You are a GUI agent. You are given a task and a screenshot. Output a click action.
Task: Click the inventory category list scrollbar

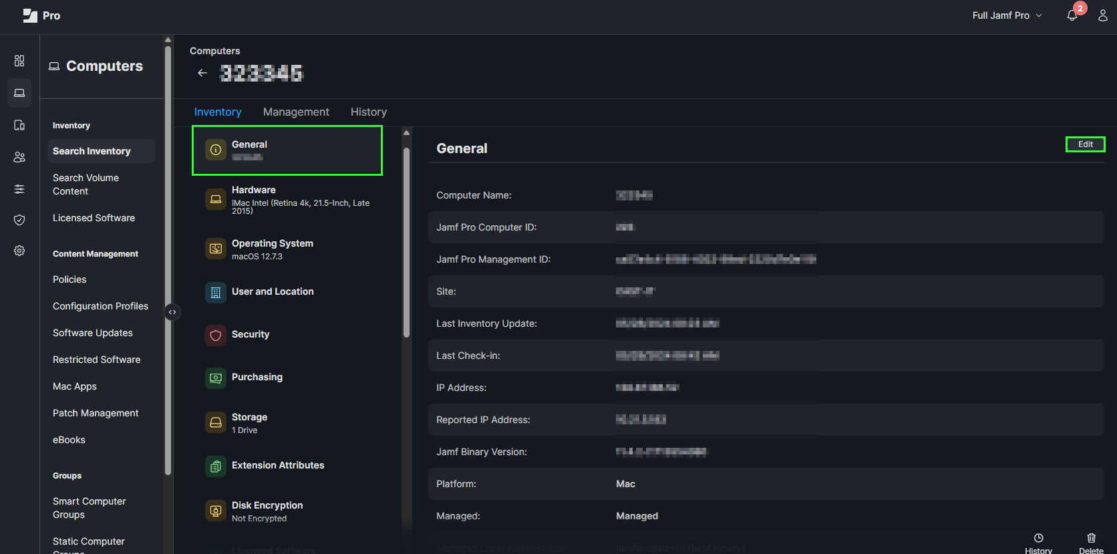pos(406,241)
